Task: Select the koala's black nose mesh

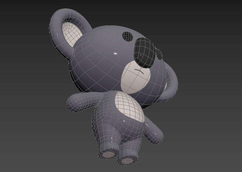Action: click(x=145, y=53)
